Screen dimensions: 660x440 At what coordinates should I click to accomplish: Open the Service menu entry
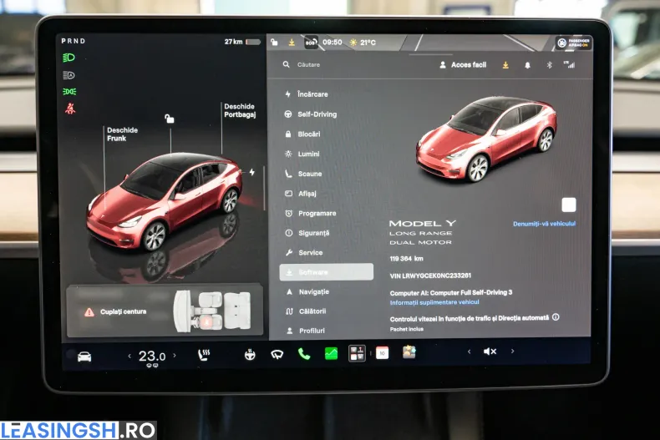coord(304,253)
